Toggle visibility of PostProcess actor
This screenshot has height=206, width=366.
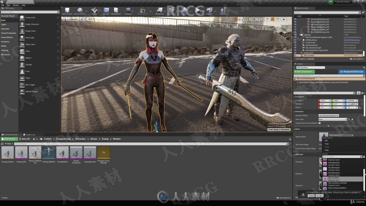click(295, 43)
